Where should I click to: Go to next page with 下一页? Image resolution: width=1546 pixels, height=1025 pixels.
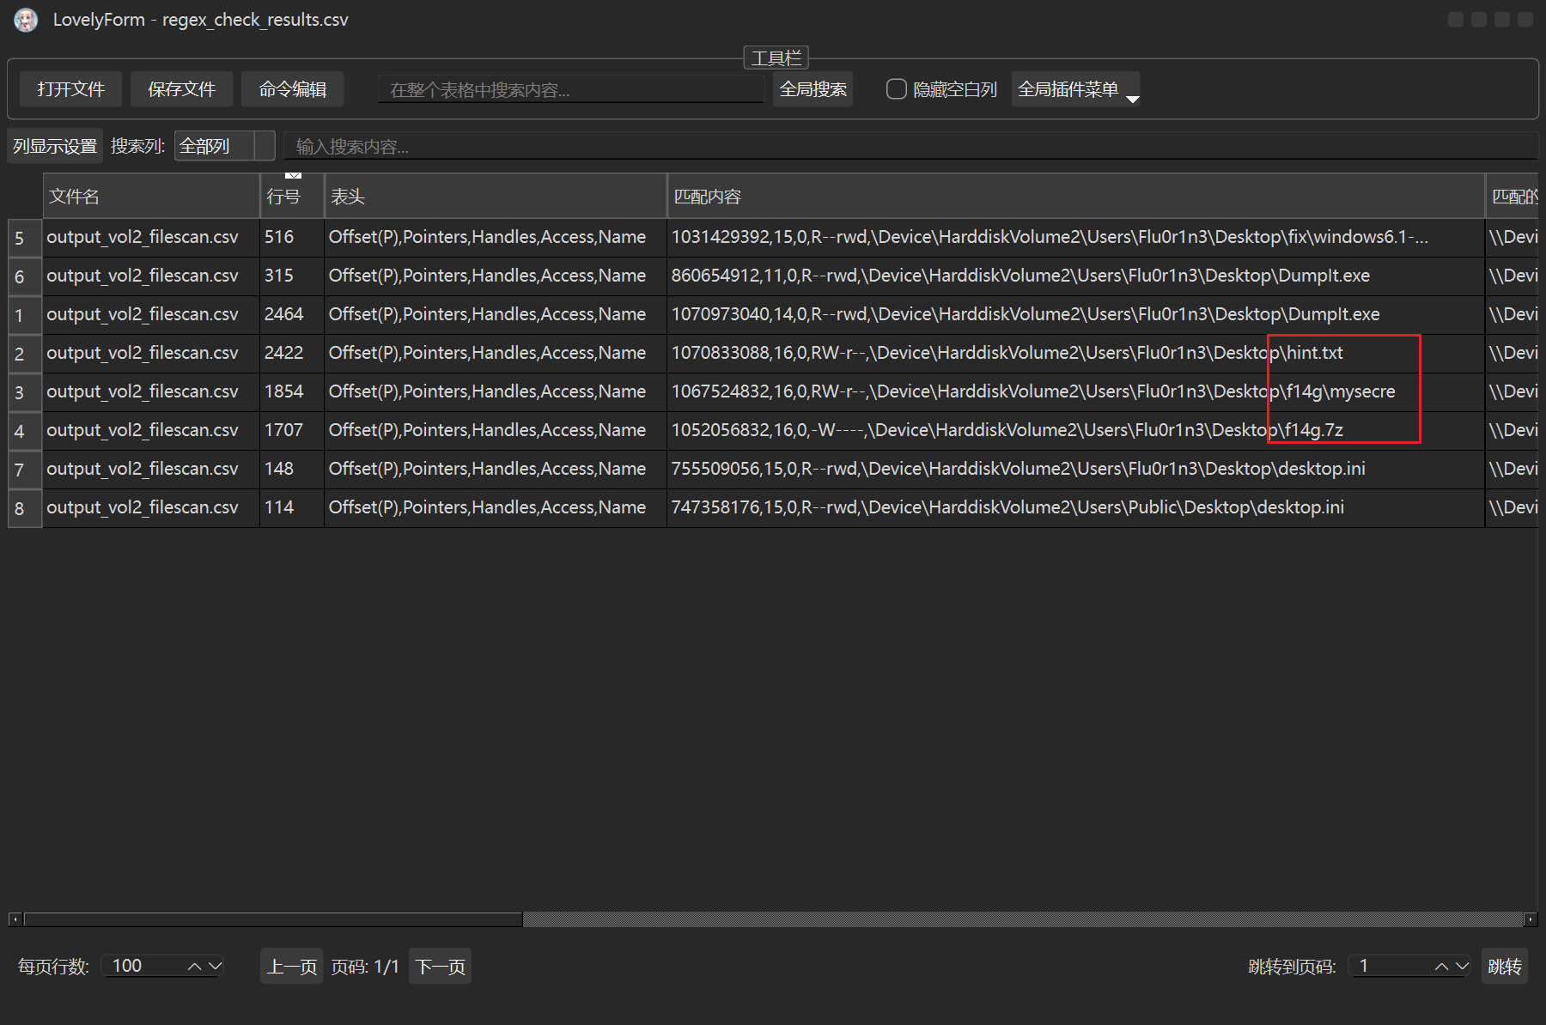(440, 967)
